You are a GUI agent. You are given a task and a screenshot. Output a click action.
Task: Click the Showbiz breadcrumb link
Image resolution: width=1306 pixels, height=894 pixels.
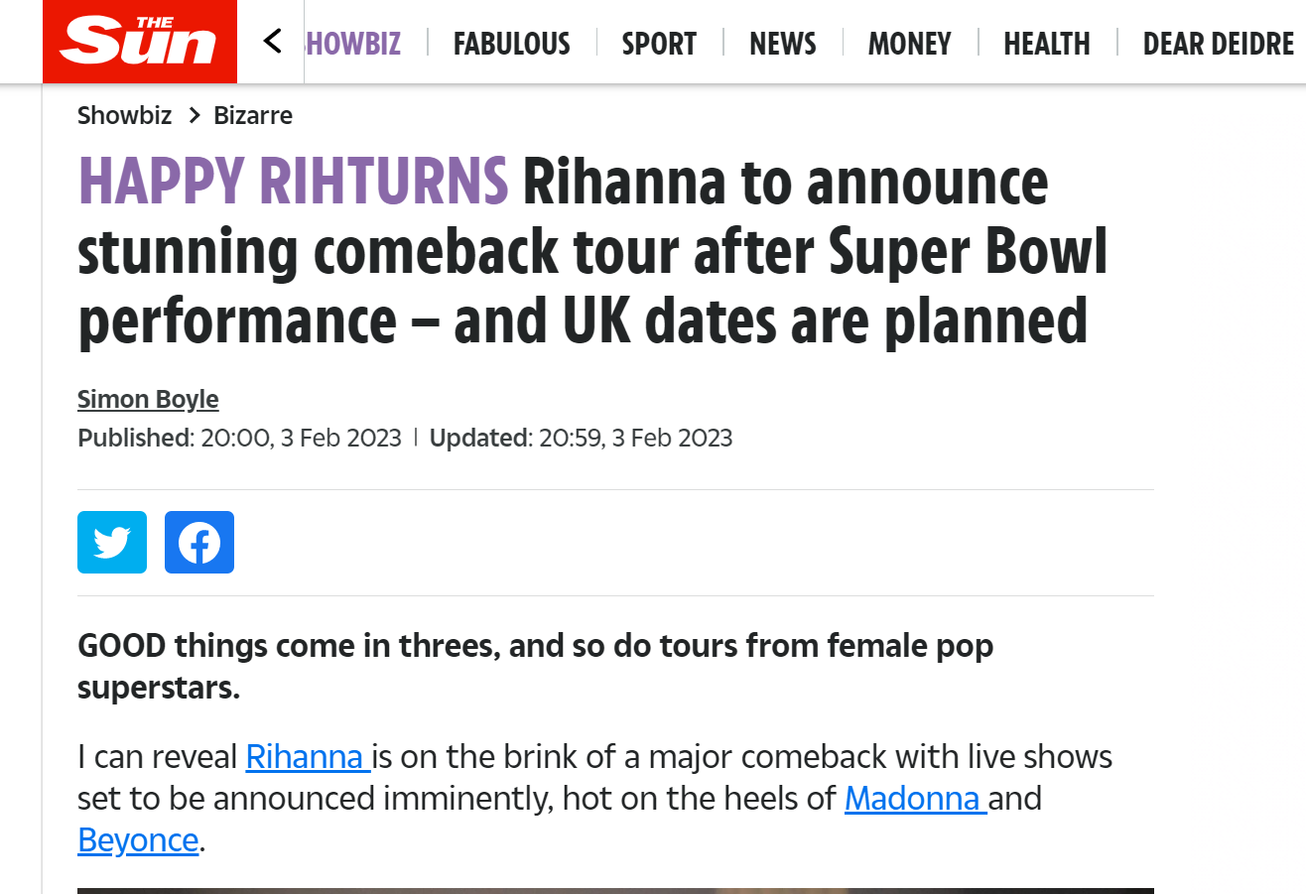125,115
